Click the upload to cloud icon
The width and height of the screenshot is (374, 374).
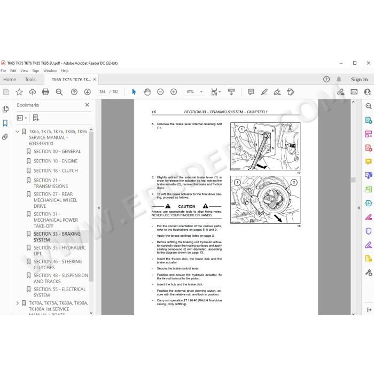33,92
